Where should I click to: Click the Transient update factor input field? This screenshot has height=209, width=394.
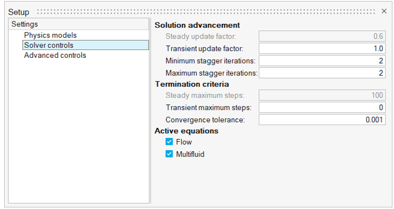322,48
